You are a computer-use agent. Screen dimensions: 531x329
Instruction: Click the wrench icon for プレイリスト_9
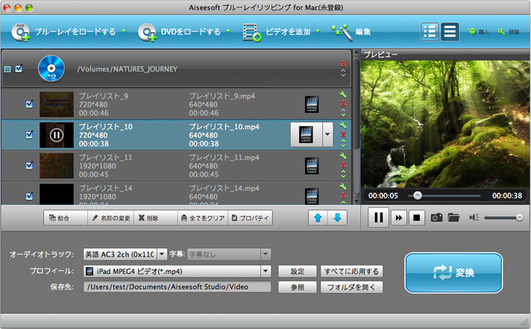(x=343, y=95)
